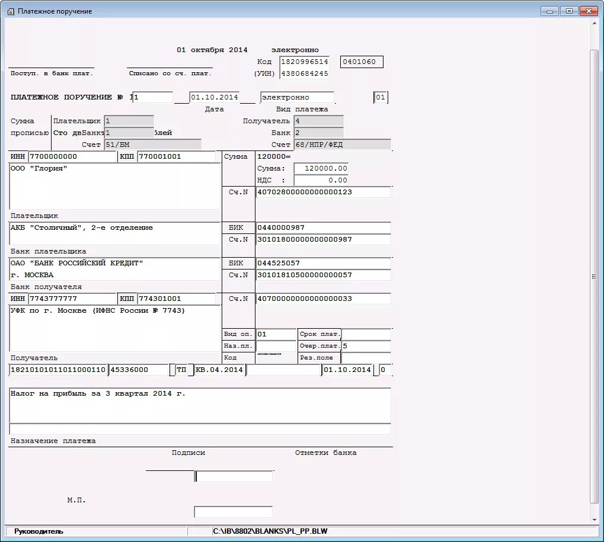Click the КБК field 18210101011011000110

pyautogui.click(x=58, y=370)
